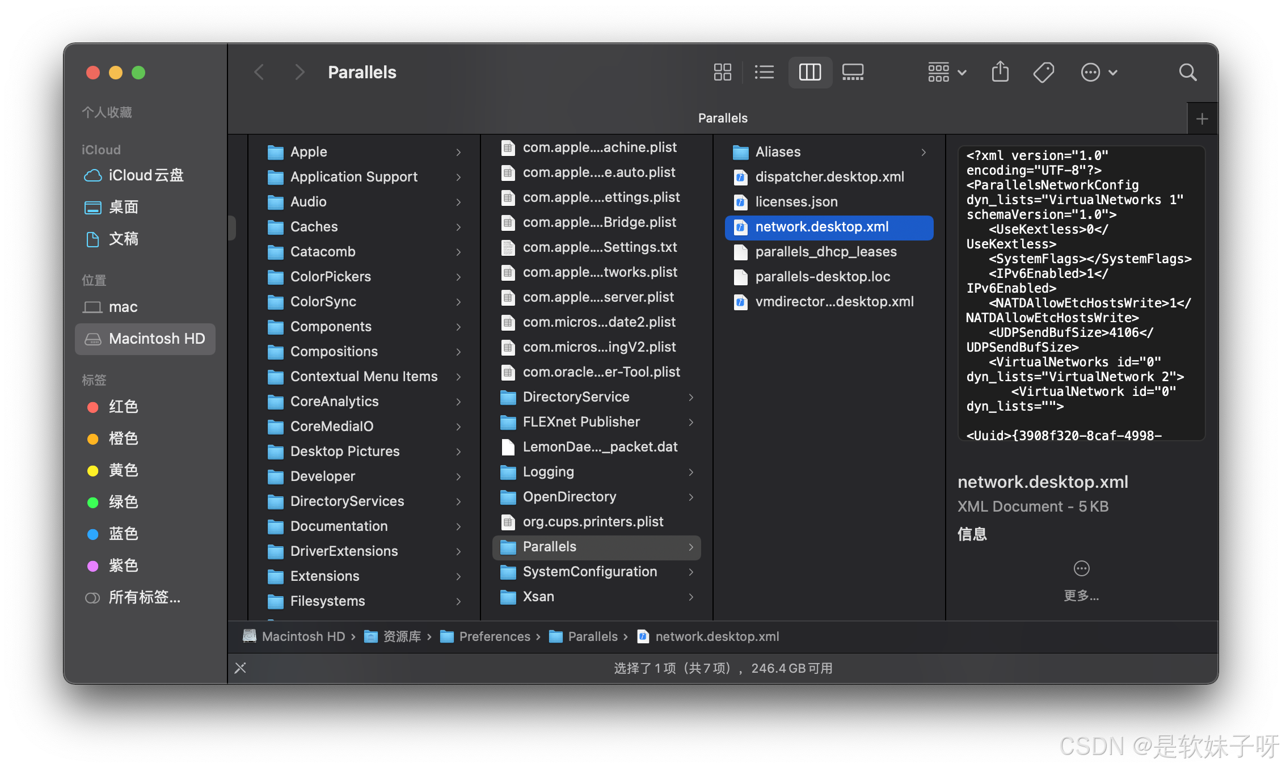
Task: Show 所有标签… in the sidebar
Action: click(145, 597)
